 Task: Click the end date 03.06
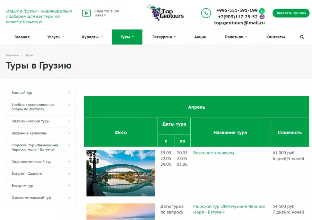[182, 164]
